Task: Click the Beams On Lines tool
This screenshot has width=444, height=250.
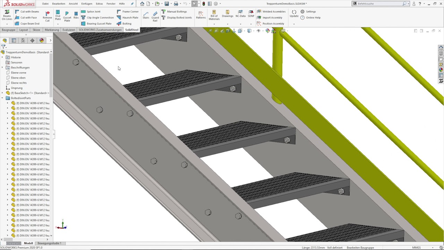Action: point(7,15)
